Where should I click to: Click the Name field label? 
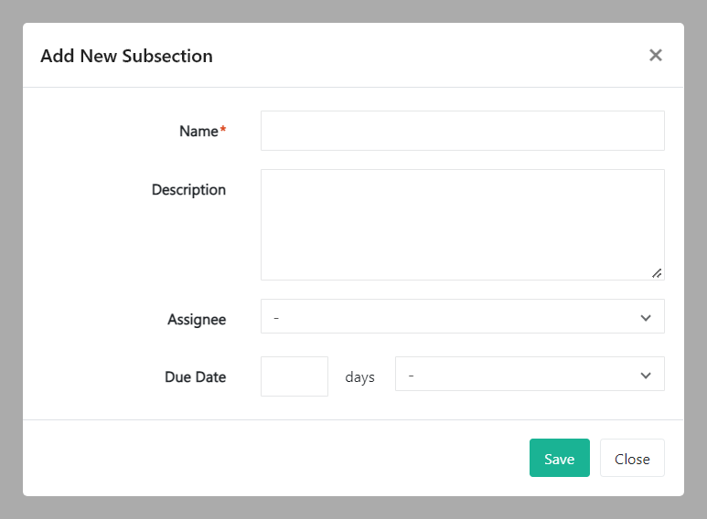pos(198,132)
